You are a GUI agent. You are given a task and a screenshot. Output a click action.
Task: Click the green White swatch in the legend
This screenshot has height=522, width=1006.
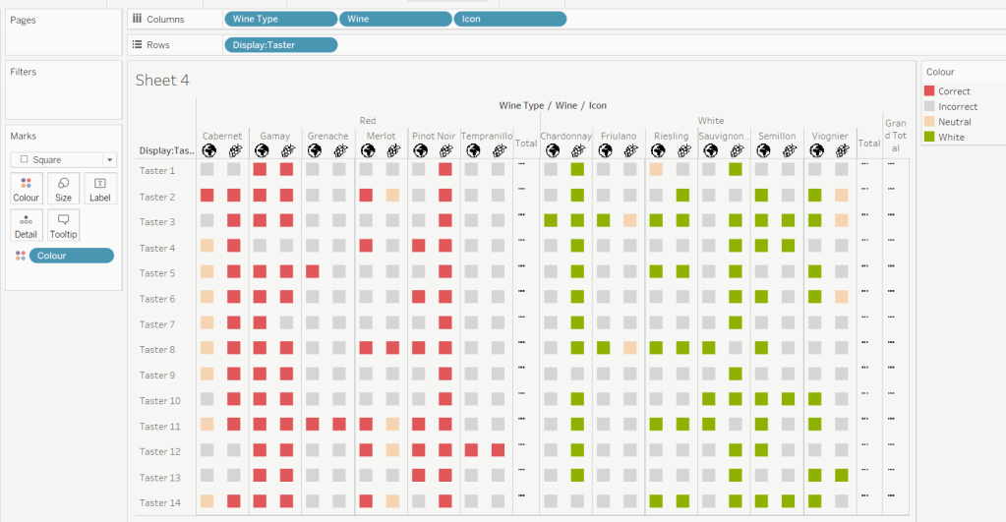click(x=930, y=137)
